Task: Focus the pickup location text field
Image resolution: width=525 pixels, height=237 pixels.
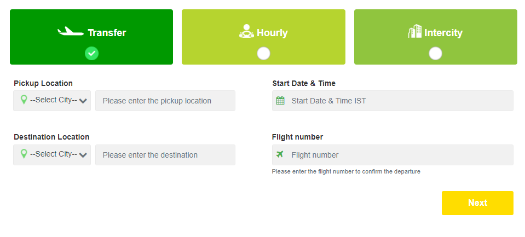Action: point(165,100)
